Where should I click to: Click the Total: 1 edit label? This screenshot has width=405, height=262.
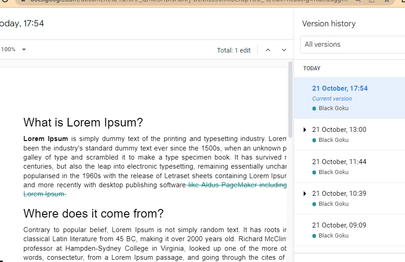234,50
